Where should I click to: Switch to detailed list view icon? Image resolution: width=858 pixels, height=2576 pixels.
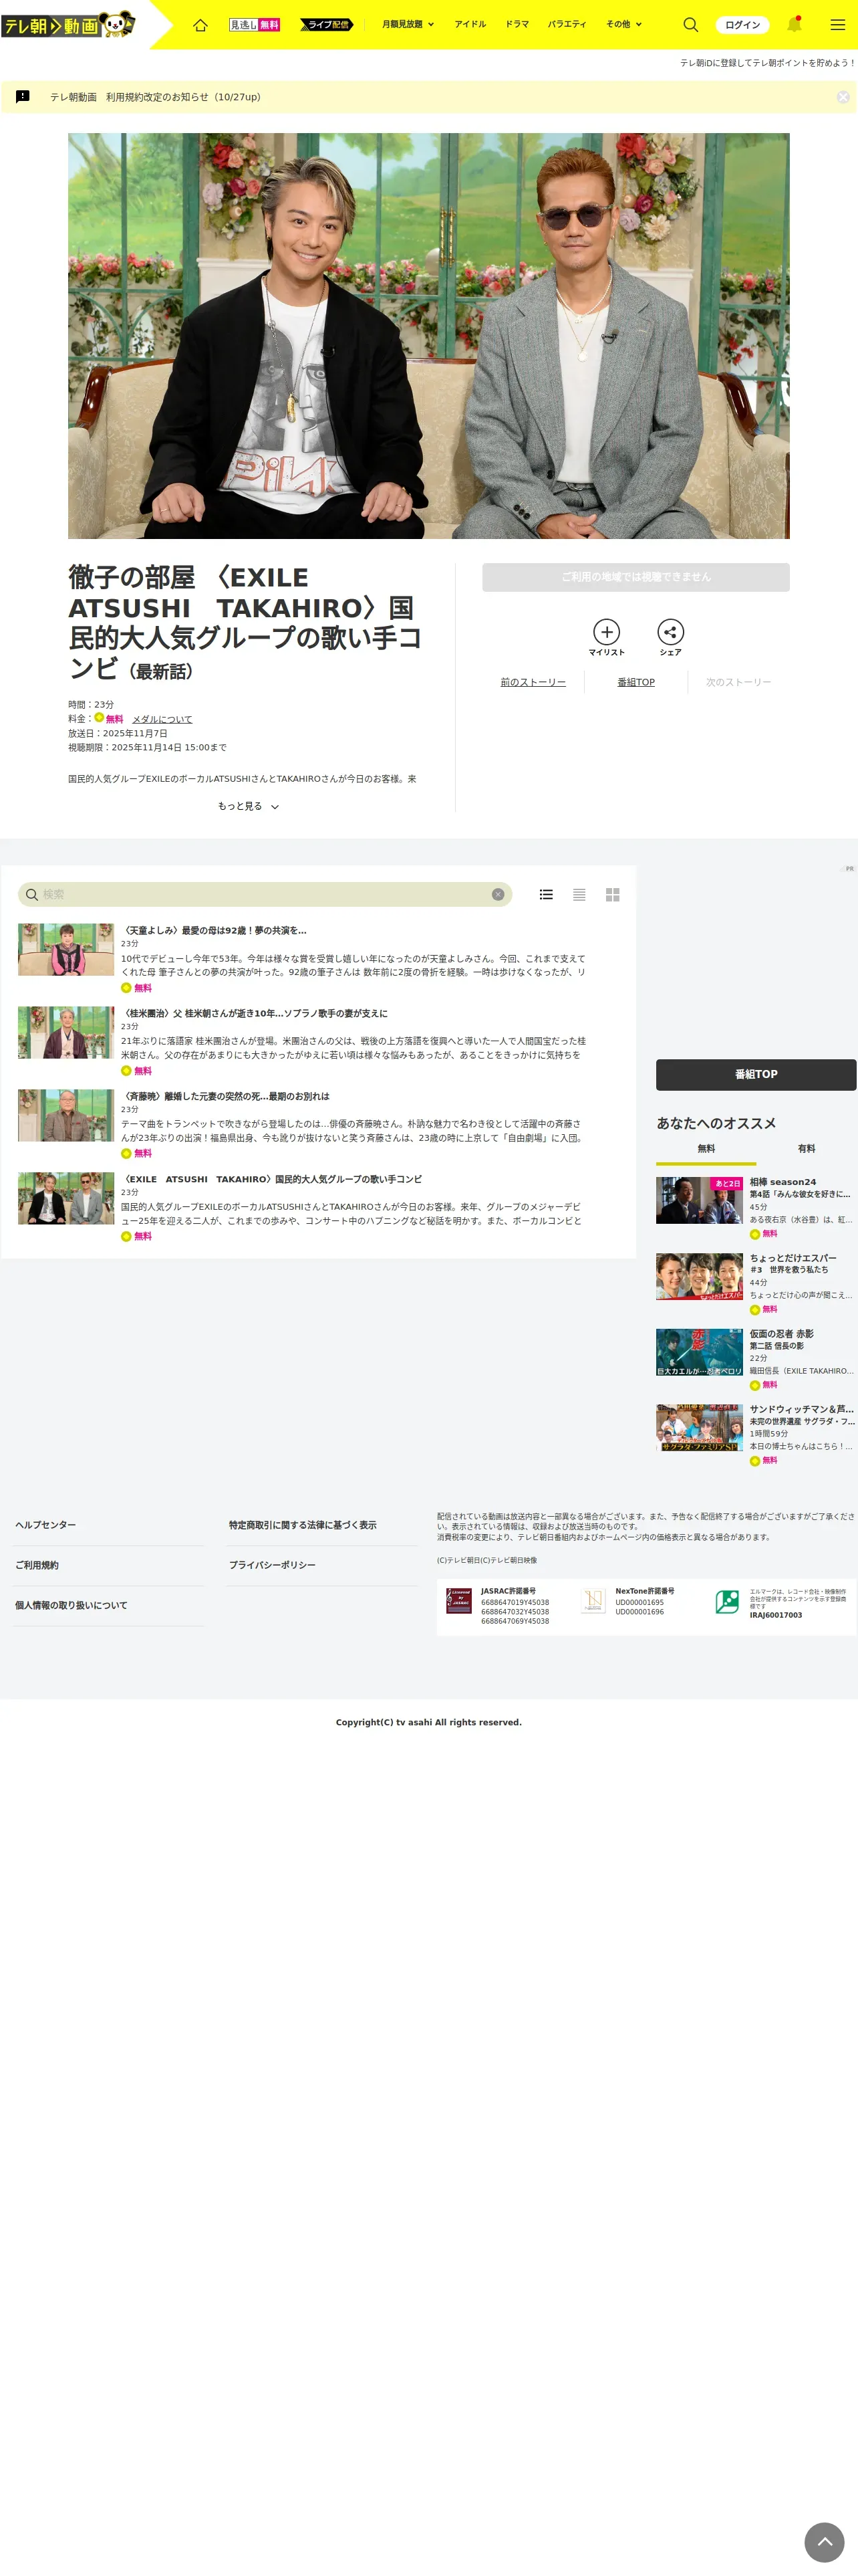[547, 894]
